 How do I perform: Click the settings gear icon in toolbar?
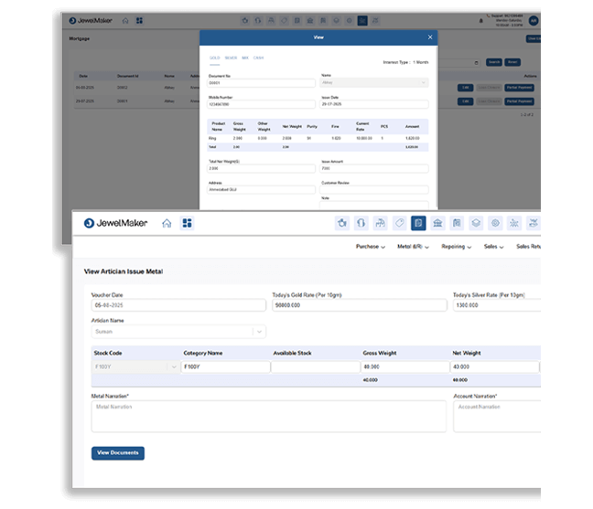(495, 223)
